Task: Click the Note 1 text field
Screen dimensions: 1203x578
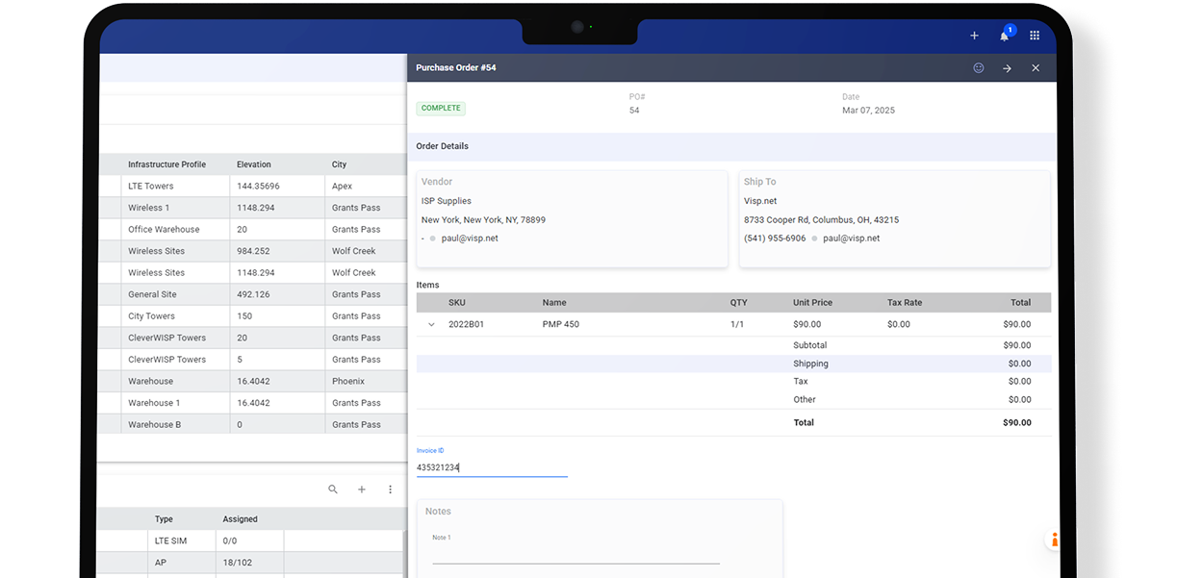Action: pyautogui.click(x=576, y=555)
